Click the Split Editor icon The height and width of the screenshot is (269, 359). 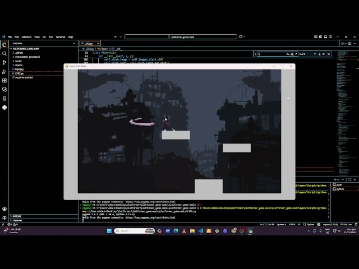point(350,44)
